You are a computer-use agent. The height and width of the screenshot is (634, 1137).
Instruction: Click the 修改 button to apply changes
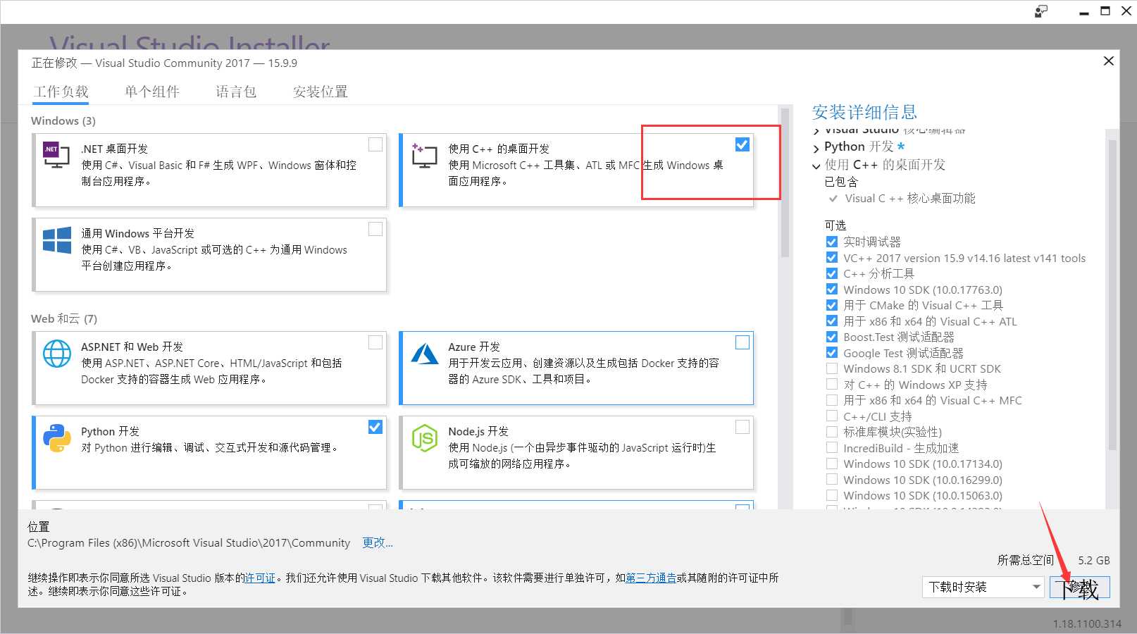click(x=1080, y=587)
